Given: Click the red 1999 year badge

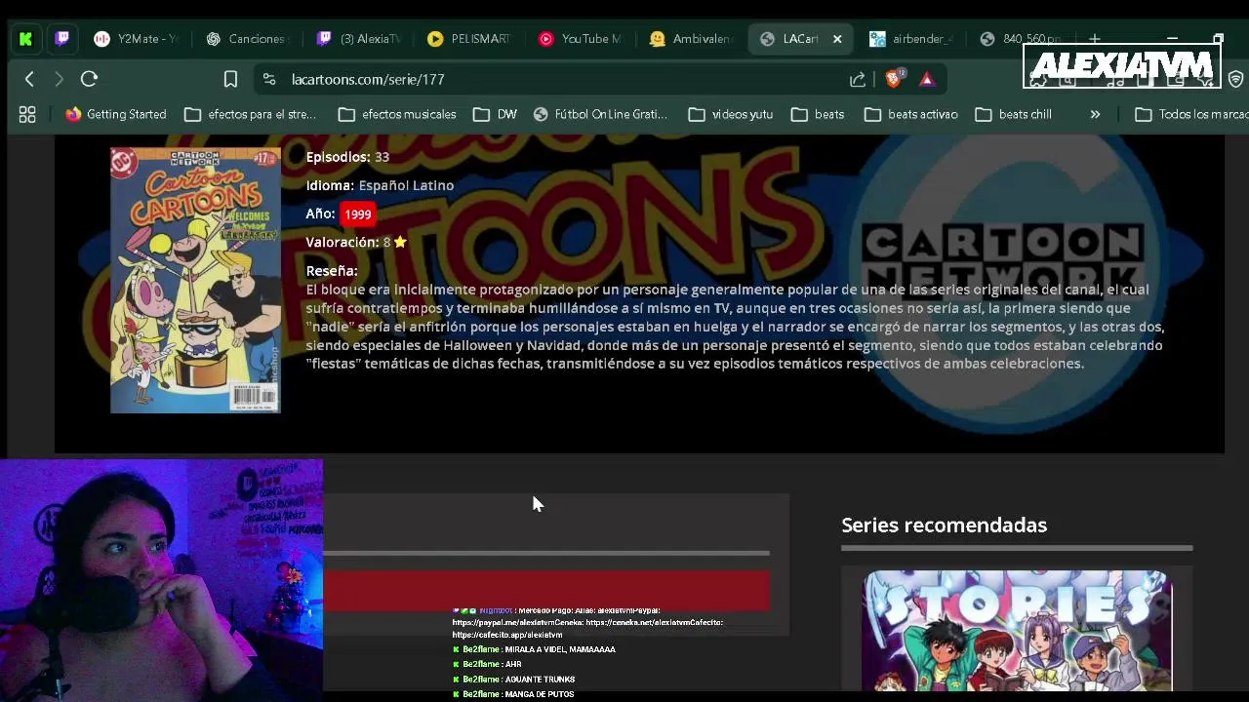Looking at the screenshot, I should (357, 214).
